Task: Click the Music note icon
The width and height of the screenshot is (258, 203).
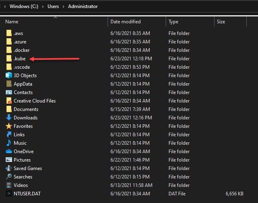Action: (x=9, y=143)
